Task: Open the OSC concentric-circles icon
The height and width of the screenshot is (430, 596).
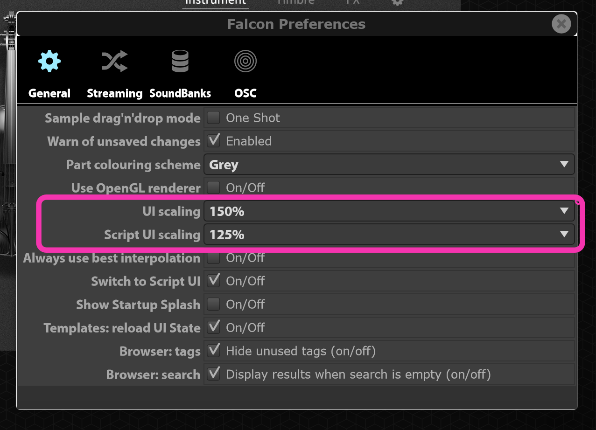Action: (245, 61)
